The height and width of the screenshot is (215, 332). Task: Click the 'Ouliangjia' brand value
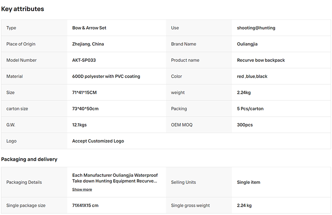tap(247, 44)
